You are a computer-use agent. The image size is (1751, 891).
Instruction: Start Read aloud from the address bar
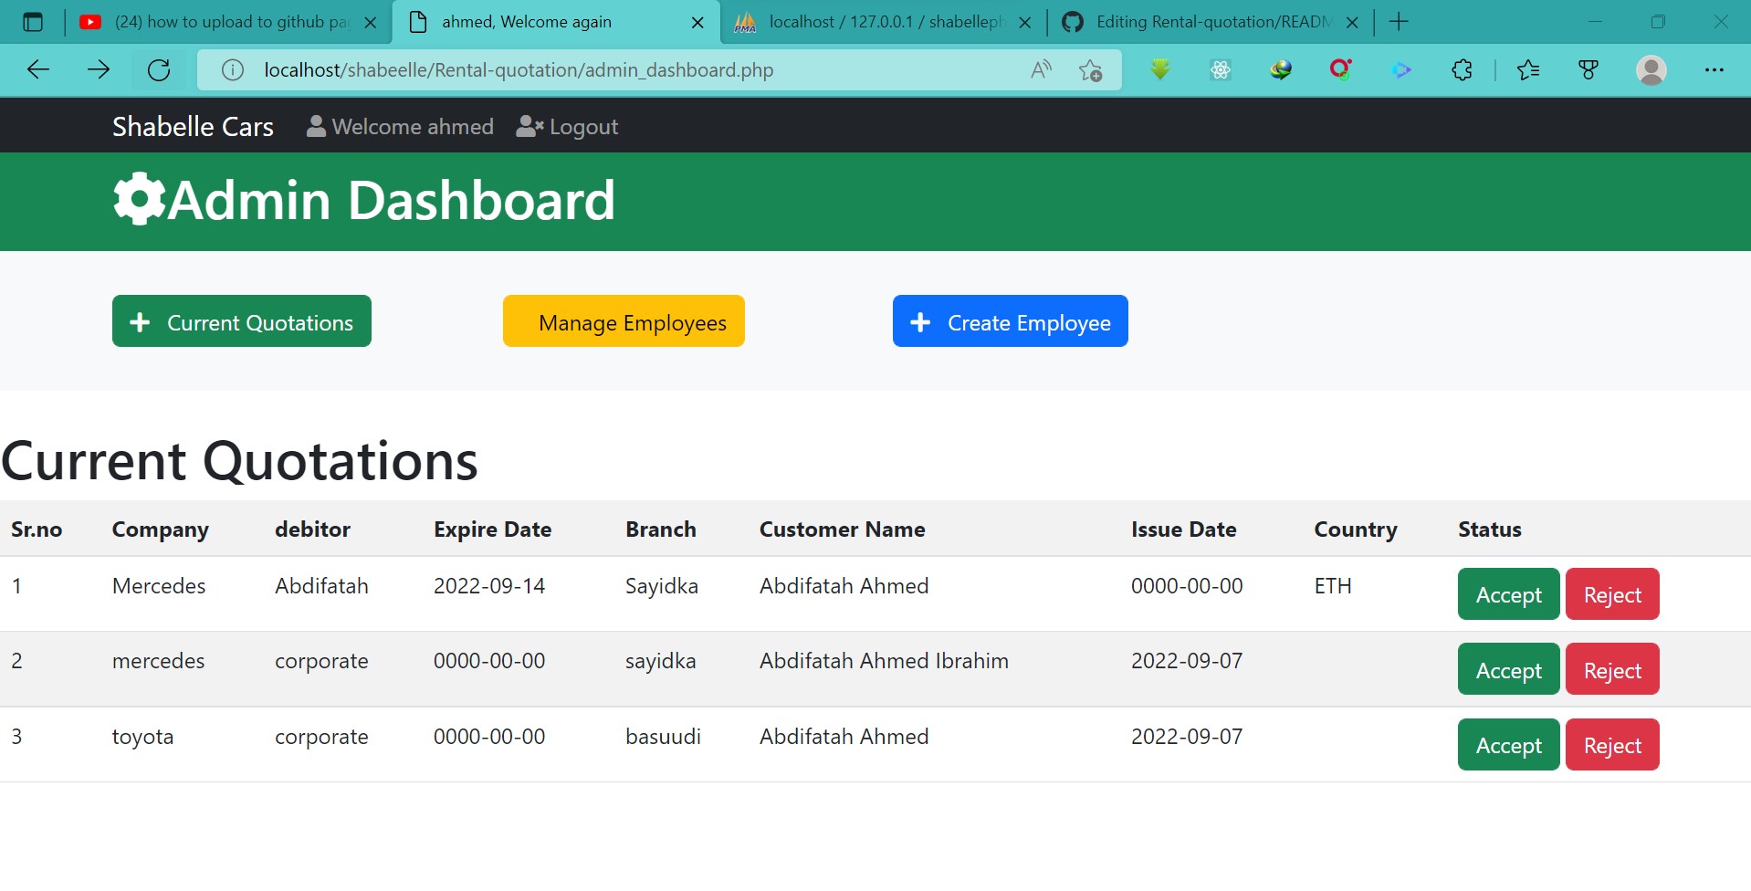1040,69
